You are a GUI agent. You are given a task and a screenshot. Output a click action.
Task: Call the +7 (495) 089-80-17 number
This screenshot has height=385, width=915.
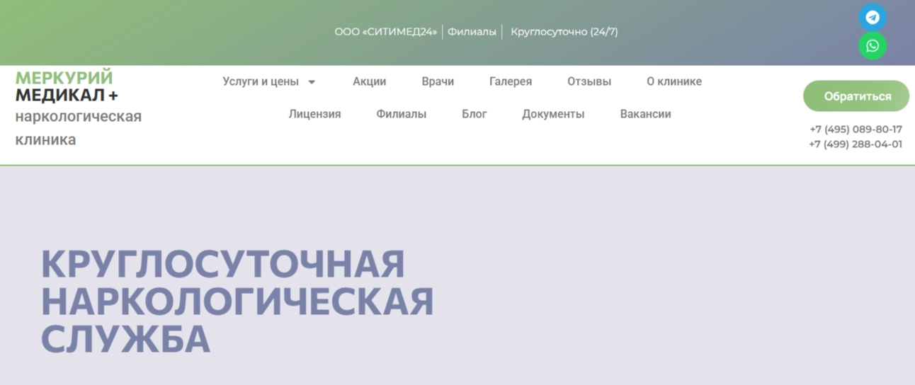(856, 130)
